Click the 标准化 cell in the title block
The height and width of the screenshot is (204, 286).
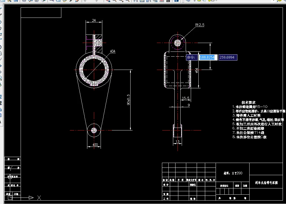(x=193, y=185)
